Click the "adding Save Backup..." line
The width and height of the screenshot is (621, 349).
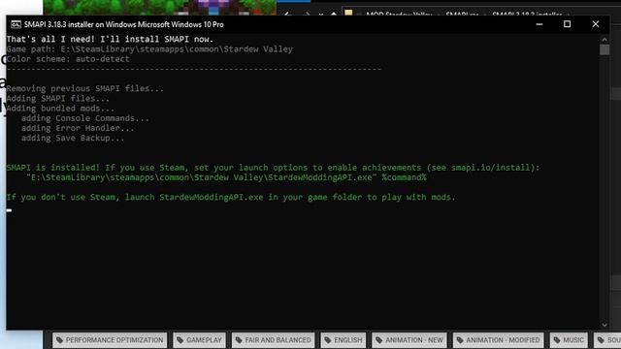pyautogui.click(x=73, y=138)
